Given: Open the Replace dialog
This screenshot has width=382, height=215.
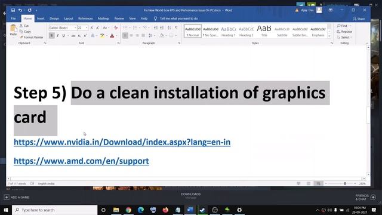Looking at the screenshot, I should (x=344, y=32).
